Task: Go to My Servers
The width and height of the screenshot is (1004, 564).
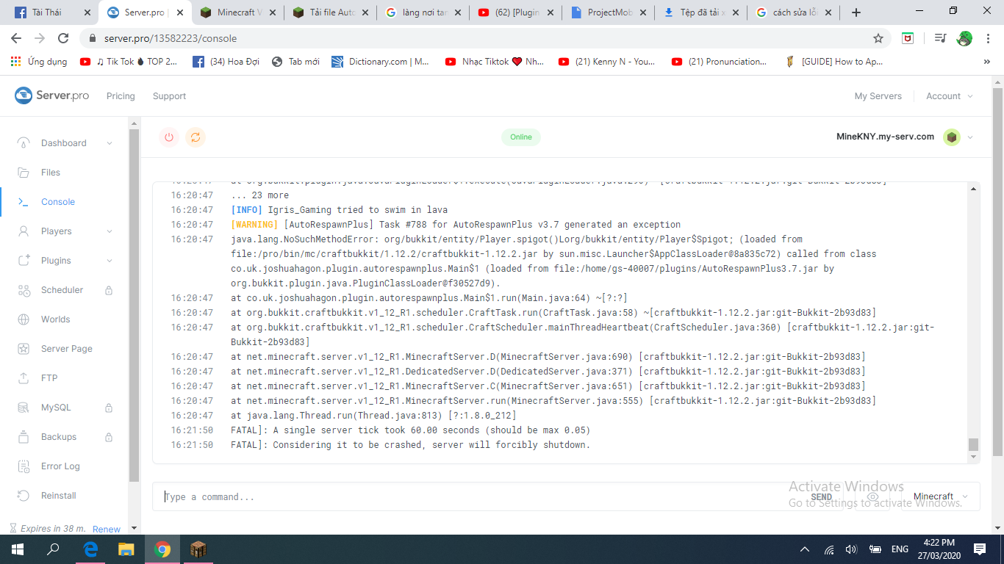Action: [878, 96]
